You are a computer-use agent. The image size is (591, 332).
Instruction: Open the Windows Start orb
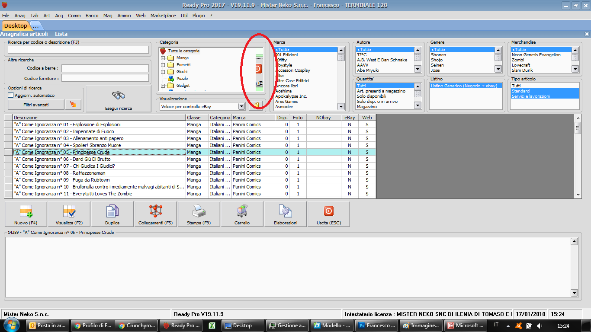pos(11,326)
